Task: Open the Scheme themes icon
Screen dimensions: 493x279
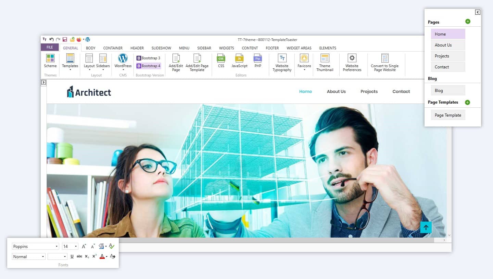Action: (x=50, y=58)
